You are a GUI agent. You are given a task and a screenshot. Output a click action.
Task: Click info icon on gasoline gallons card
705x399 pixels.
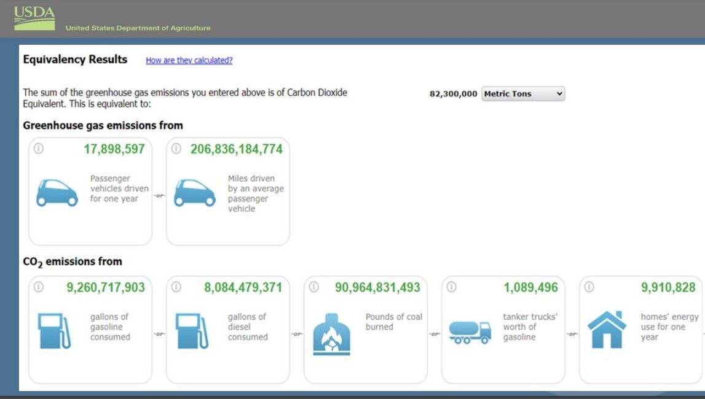tap(39, 287)
